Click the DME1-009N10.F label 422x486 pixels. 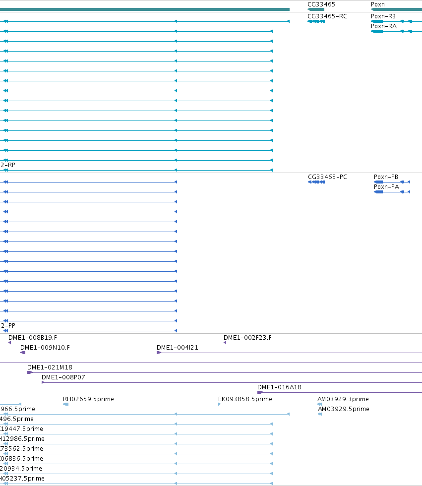pos(45,347)
